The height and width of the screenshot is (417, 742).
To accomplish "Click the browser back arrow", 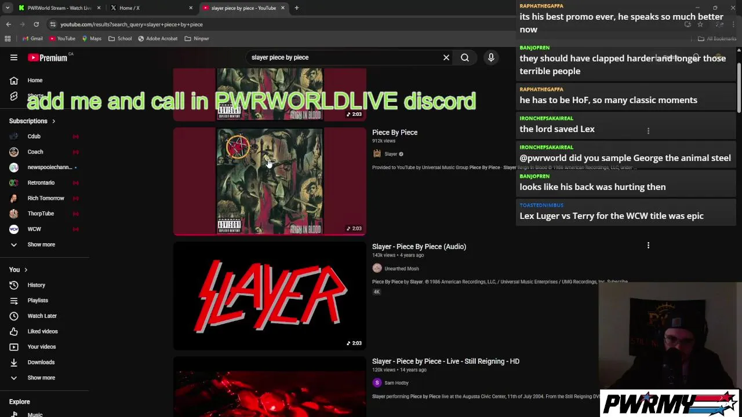I will tap(8, 24).
